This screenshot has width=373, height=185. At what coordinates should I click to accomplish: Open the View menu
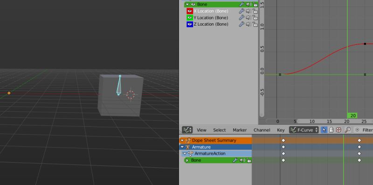pyautogui.click(x=201, y=130)
